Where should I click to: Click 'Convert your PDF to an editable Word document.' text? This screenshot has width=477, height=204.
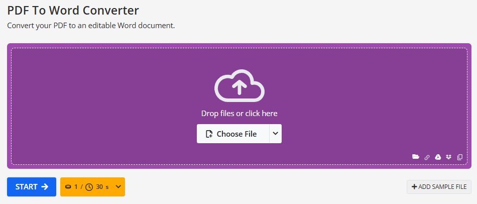91,26
